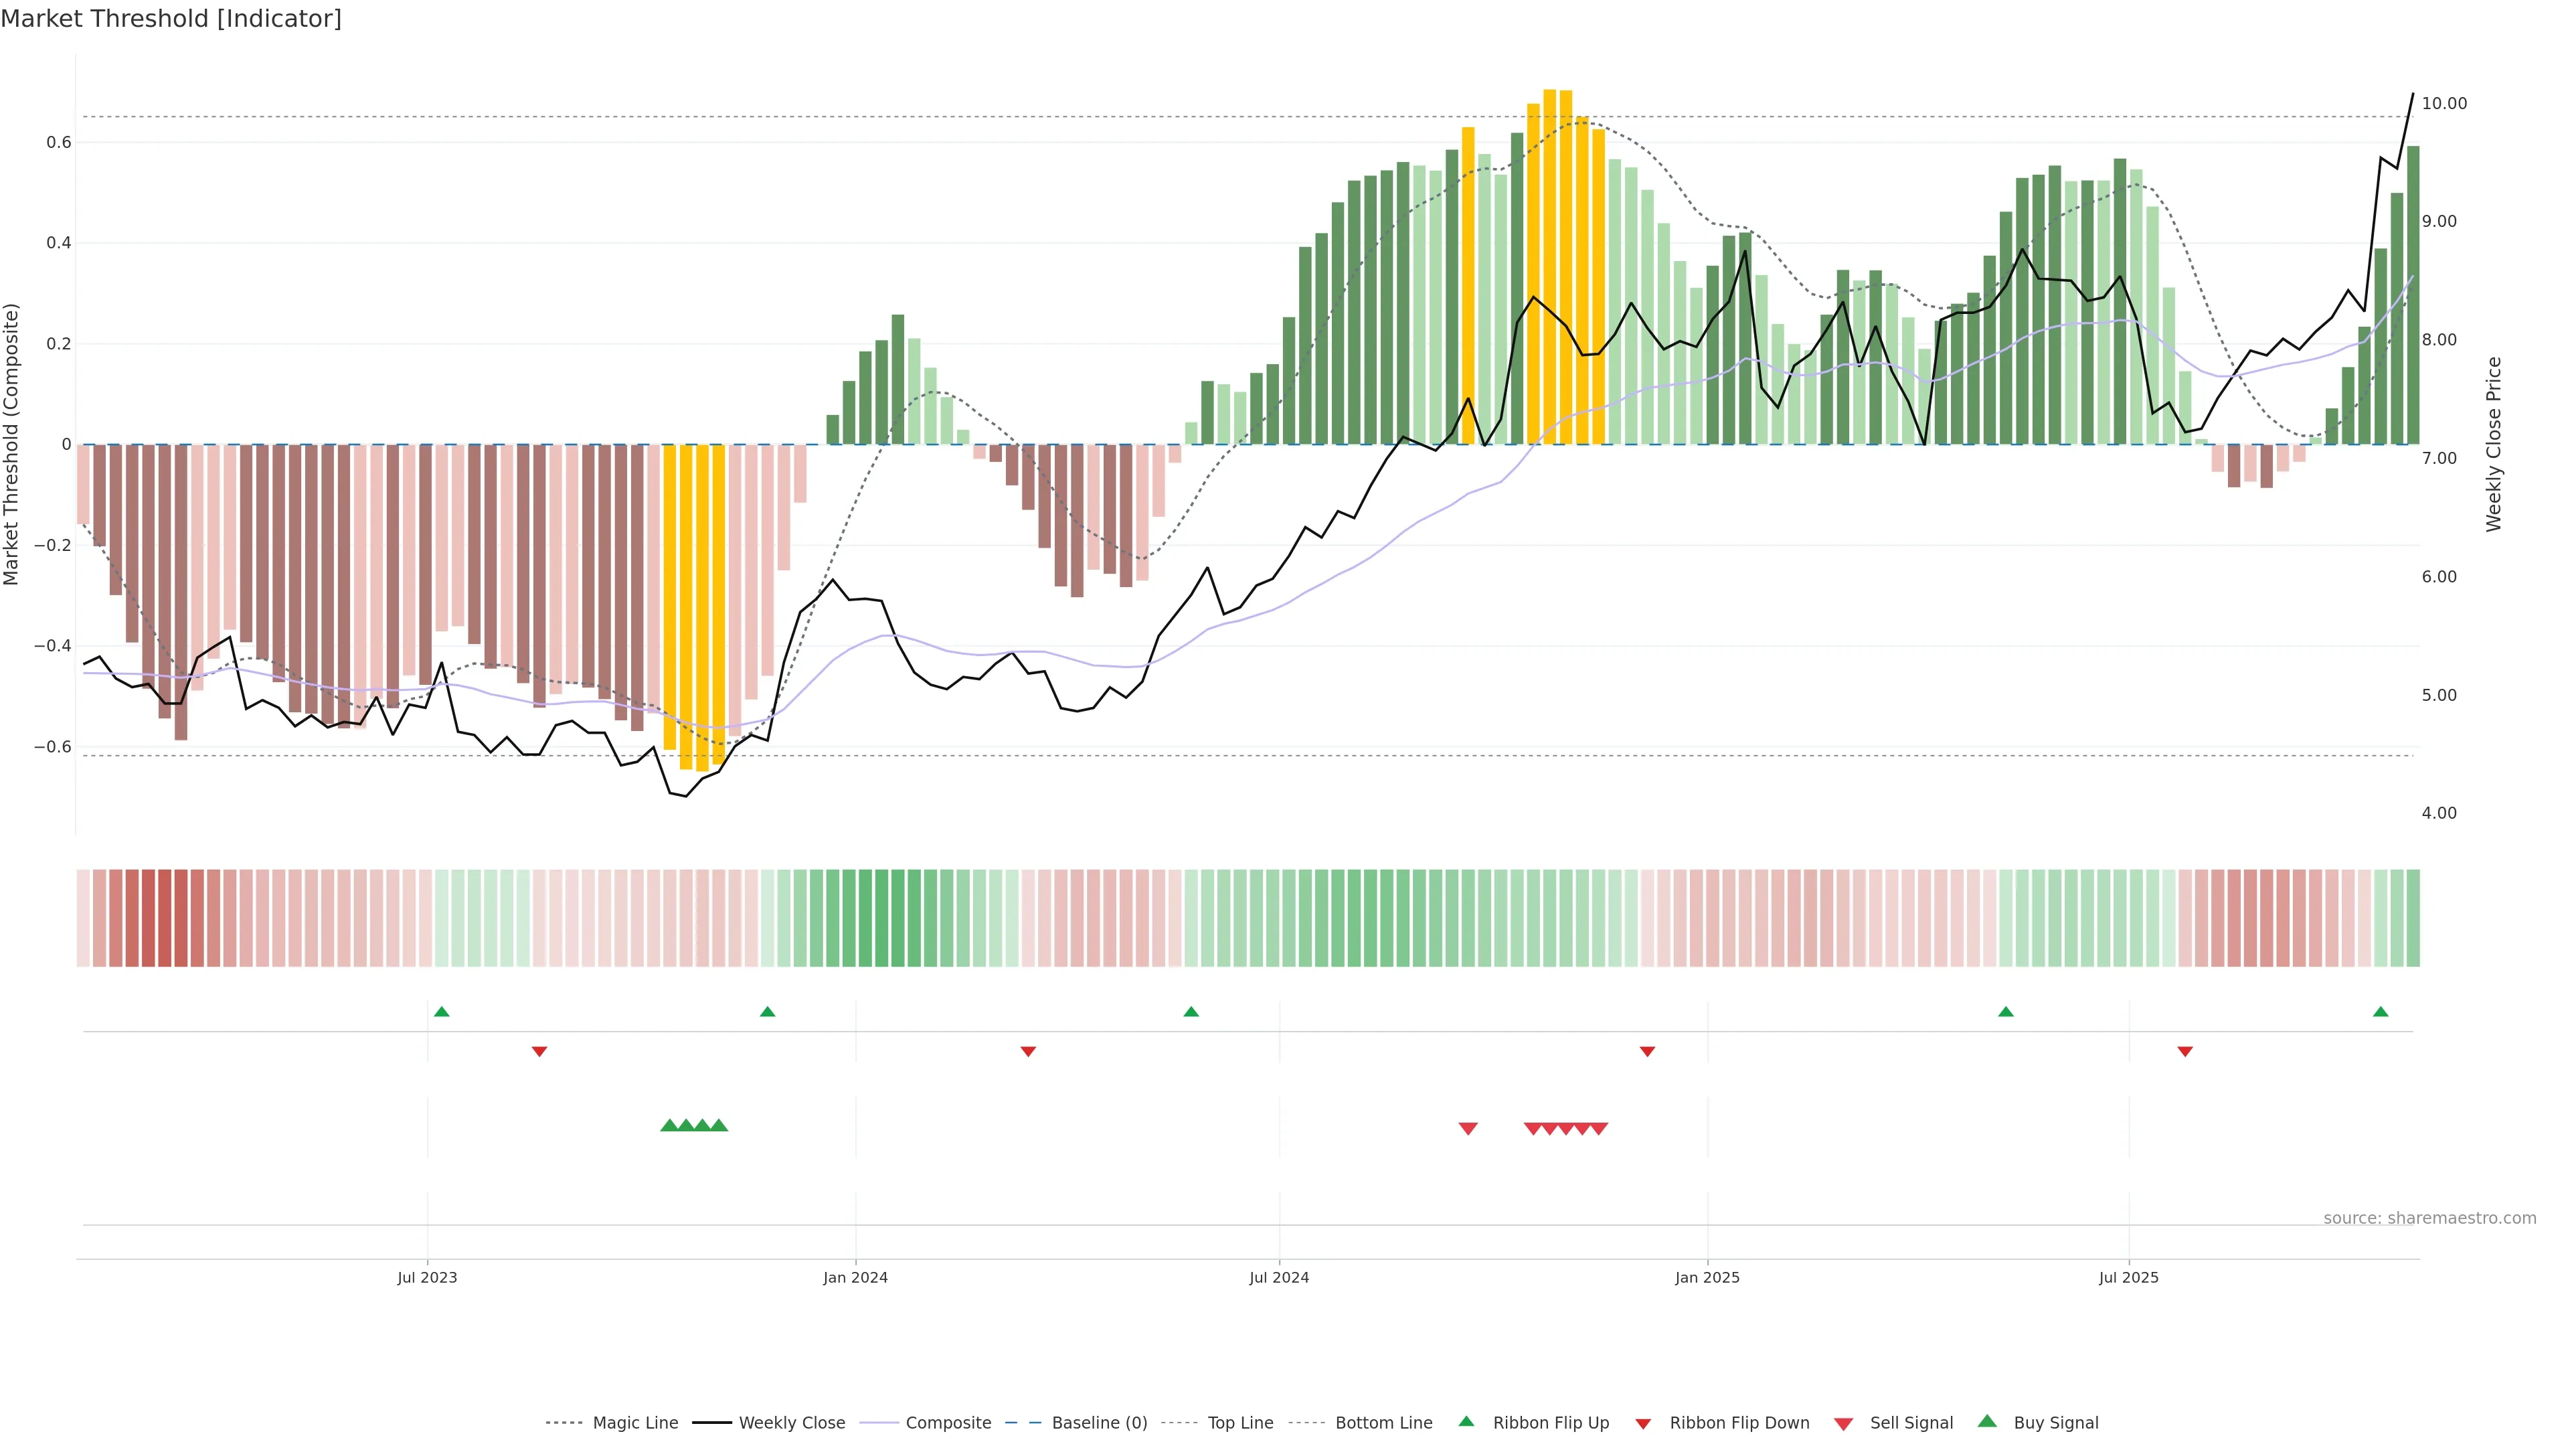The width and height of the screenshot is (2570, 1446).
Task: Click the Buy Signal legend triangle
Action: pyautogui.click(x=1986, y=1421)
